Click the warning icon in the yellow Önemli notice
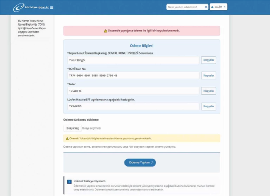 [67, 138]
